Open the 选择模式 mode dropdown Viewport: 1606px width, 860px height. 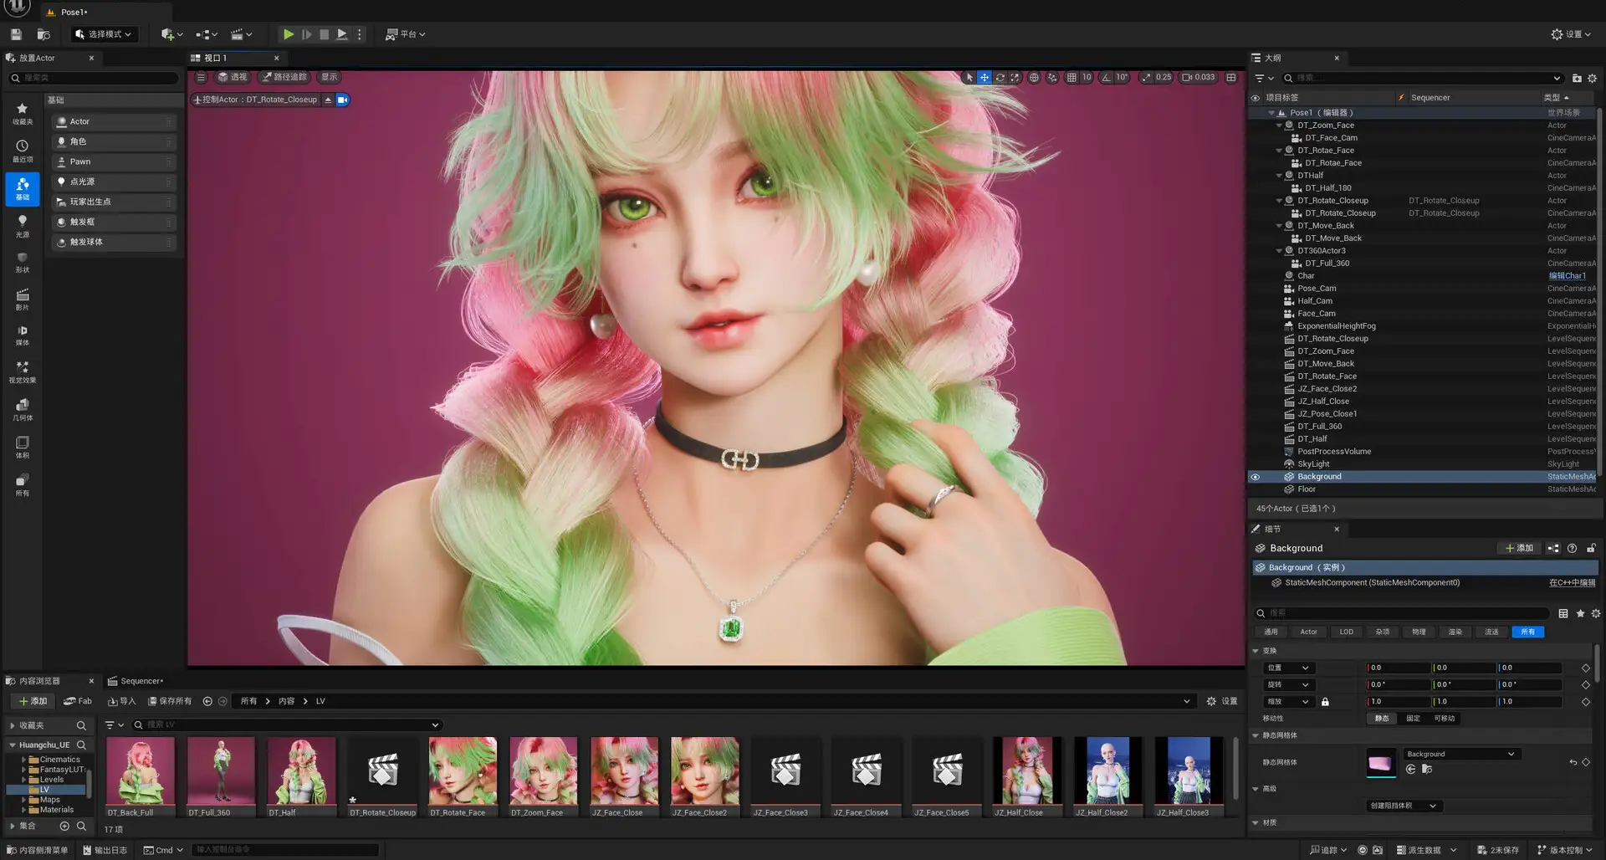[x=103, y=34]
